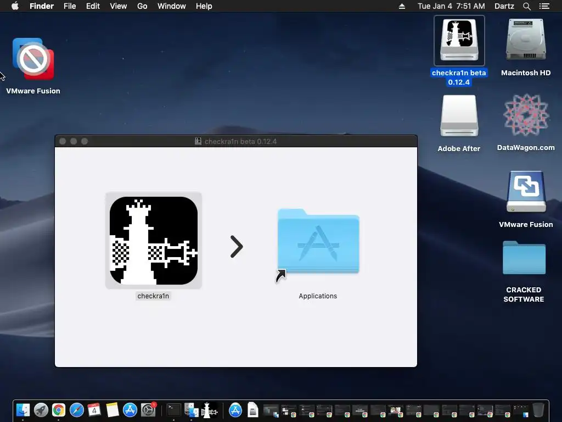Open the Finder menu
Image resolution: width=562 pixels, height=422 pixels.
(42, 6)
